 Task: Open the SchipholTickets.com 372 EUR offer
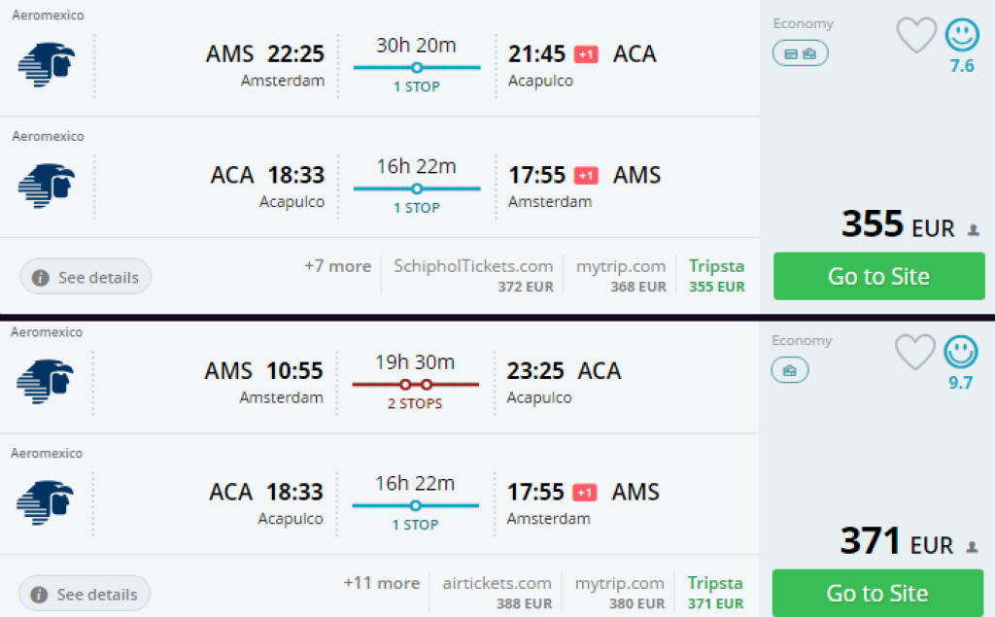pos(473,275)
